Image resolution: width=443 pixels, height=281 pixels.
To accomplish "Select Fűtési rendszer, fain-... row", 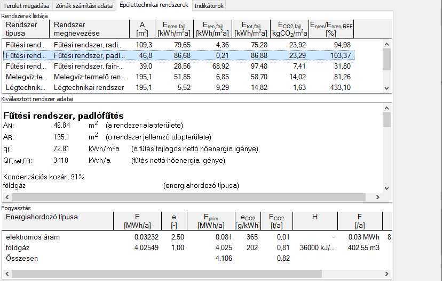I will pyautogui.click(x=178, y=66).
